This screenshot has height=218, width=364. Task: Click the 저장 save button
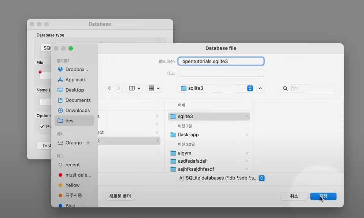click(323, 196)
